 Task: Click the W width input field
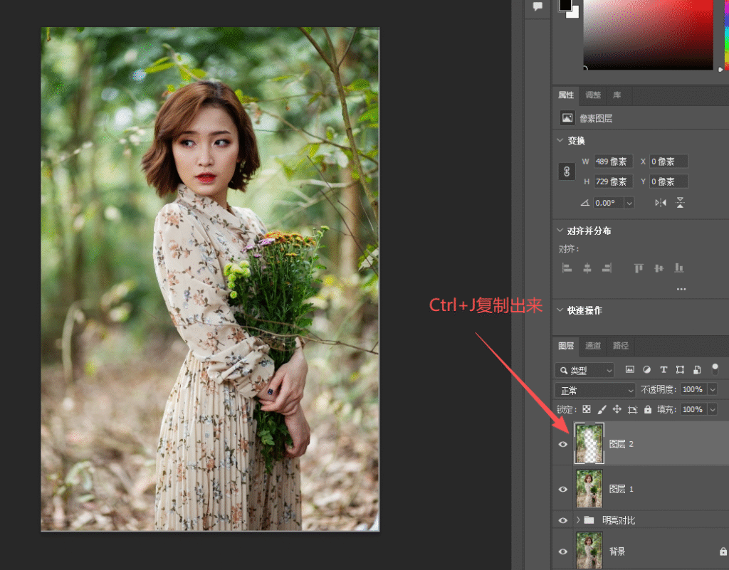(x=613, y=162)
